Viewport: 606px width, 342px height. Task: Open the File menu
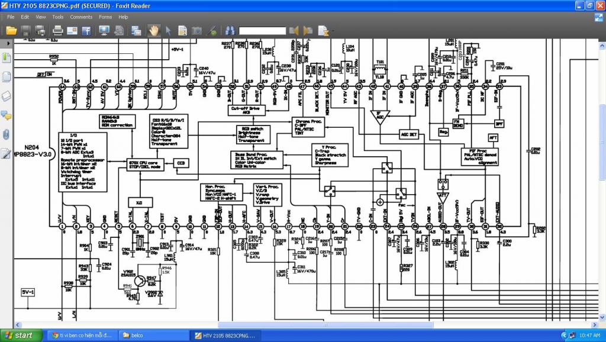[x=11, y=17]
